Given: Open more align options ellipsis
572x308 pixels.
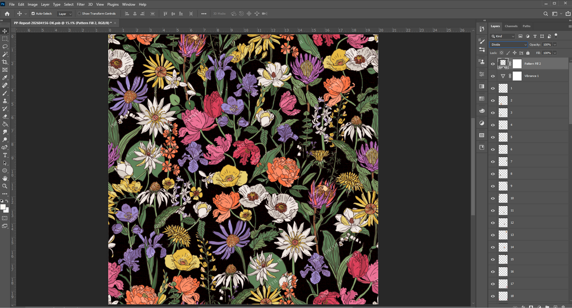Looking at the screenshot, I should [204, 13].
